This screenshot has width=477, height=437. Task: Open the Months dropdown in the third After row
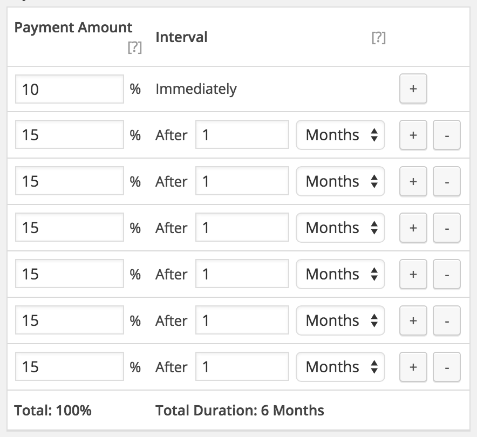click(340, 228)
